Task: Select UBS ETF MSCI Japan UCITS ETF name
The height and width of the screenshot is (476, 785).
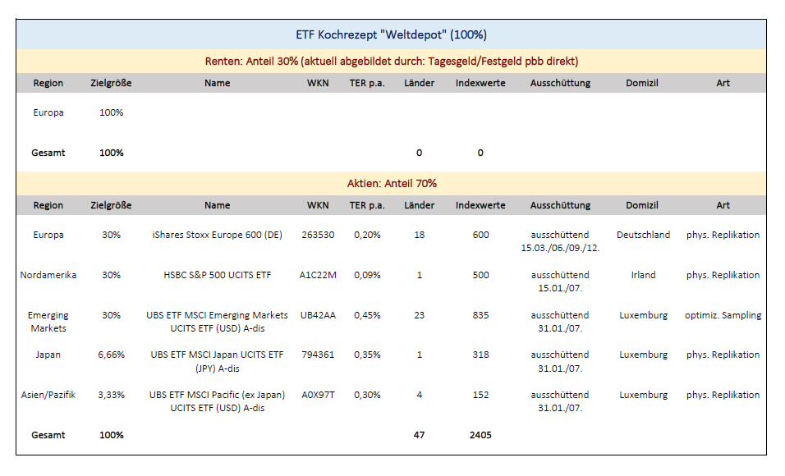Action: 218,361
